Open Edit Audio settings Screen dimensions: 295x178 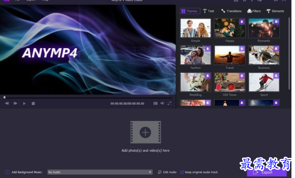point(167,172)
